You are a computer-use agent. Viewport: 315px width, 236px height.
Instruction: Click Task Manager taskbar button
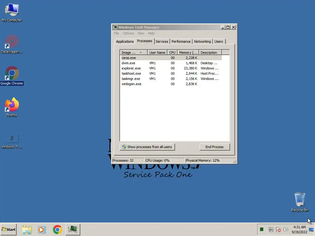(73, 229)
